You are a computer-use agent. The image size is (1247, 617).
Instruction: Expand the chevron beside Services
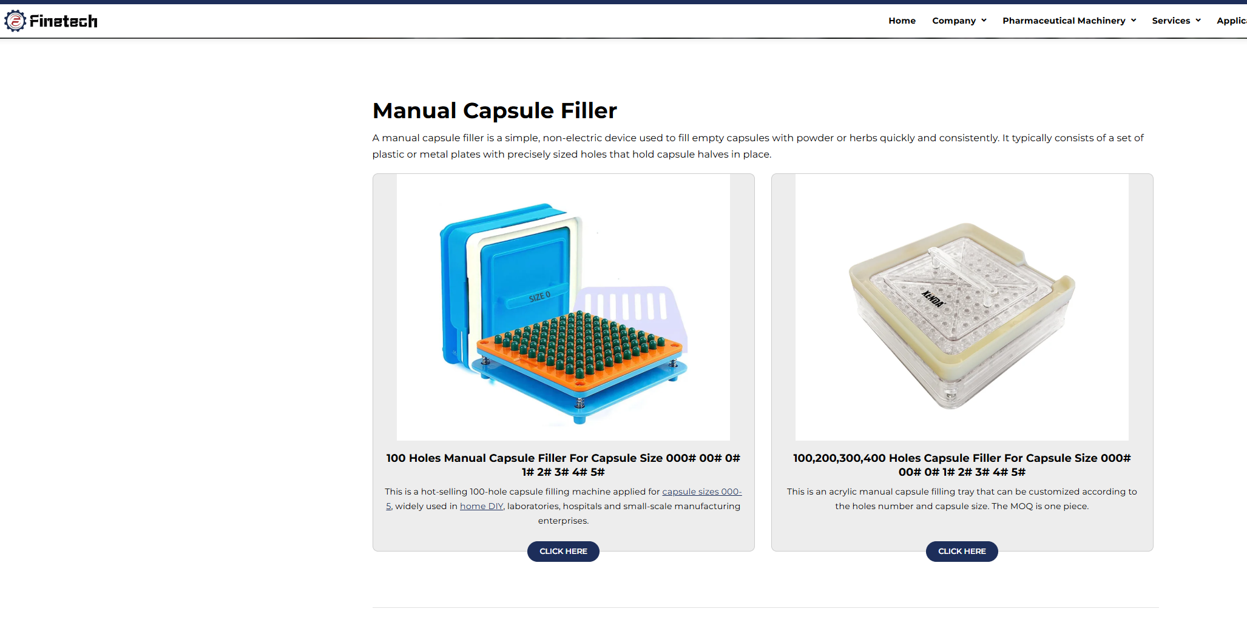click(1198, 21)
